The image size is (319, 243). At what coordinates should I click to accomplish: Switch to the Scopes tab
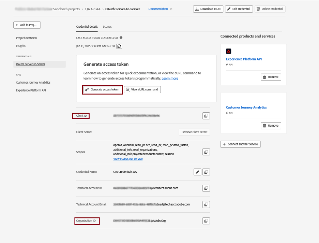coord(107,27)
